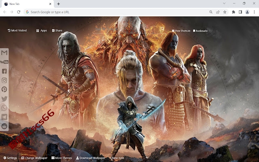Toggle Show Shortcuts
Screen dimensions: 259x162
click(181, 31)
